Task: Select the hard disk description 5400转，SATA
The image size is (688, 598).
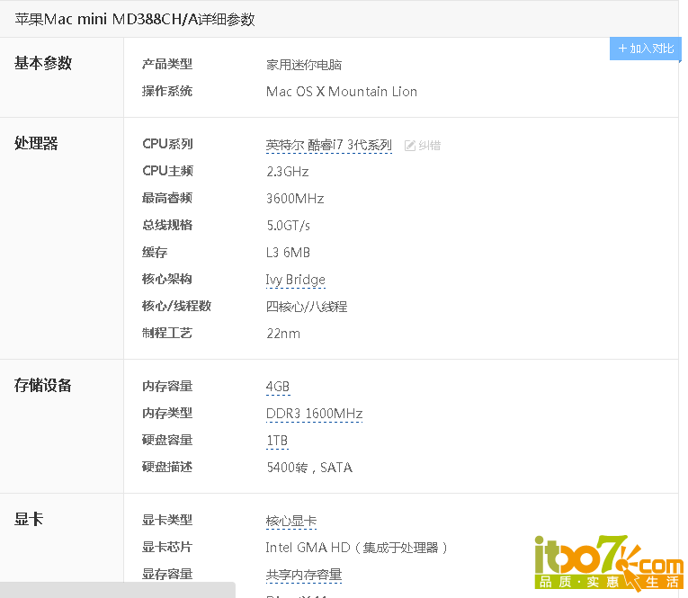Action: tap(309, 468)
